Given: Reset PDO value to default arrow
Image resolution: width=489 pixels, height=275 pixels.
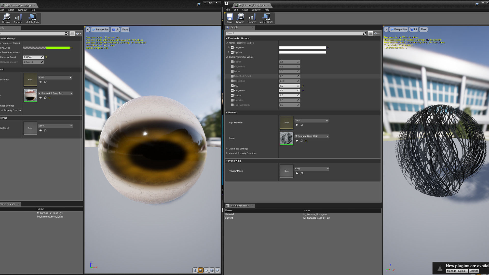Looking at the screenshot, I should tap(303, 86).
